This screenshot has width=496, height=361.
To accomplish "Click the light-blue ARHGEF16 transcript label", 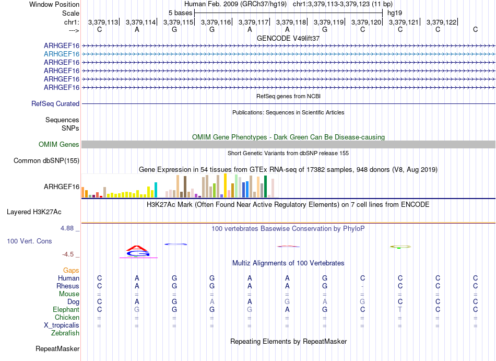I will [62, 54].
